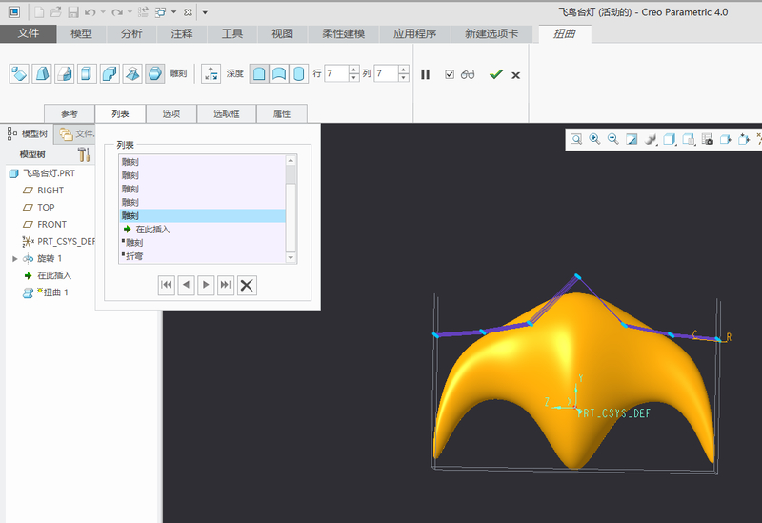Click the view manager camera icon
This screenshot has width=762, height=523.
click(708, 139)
